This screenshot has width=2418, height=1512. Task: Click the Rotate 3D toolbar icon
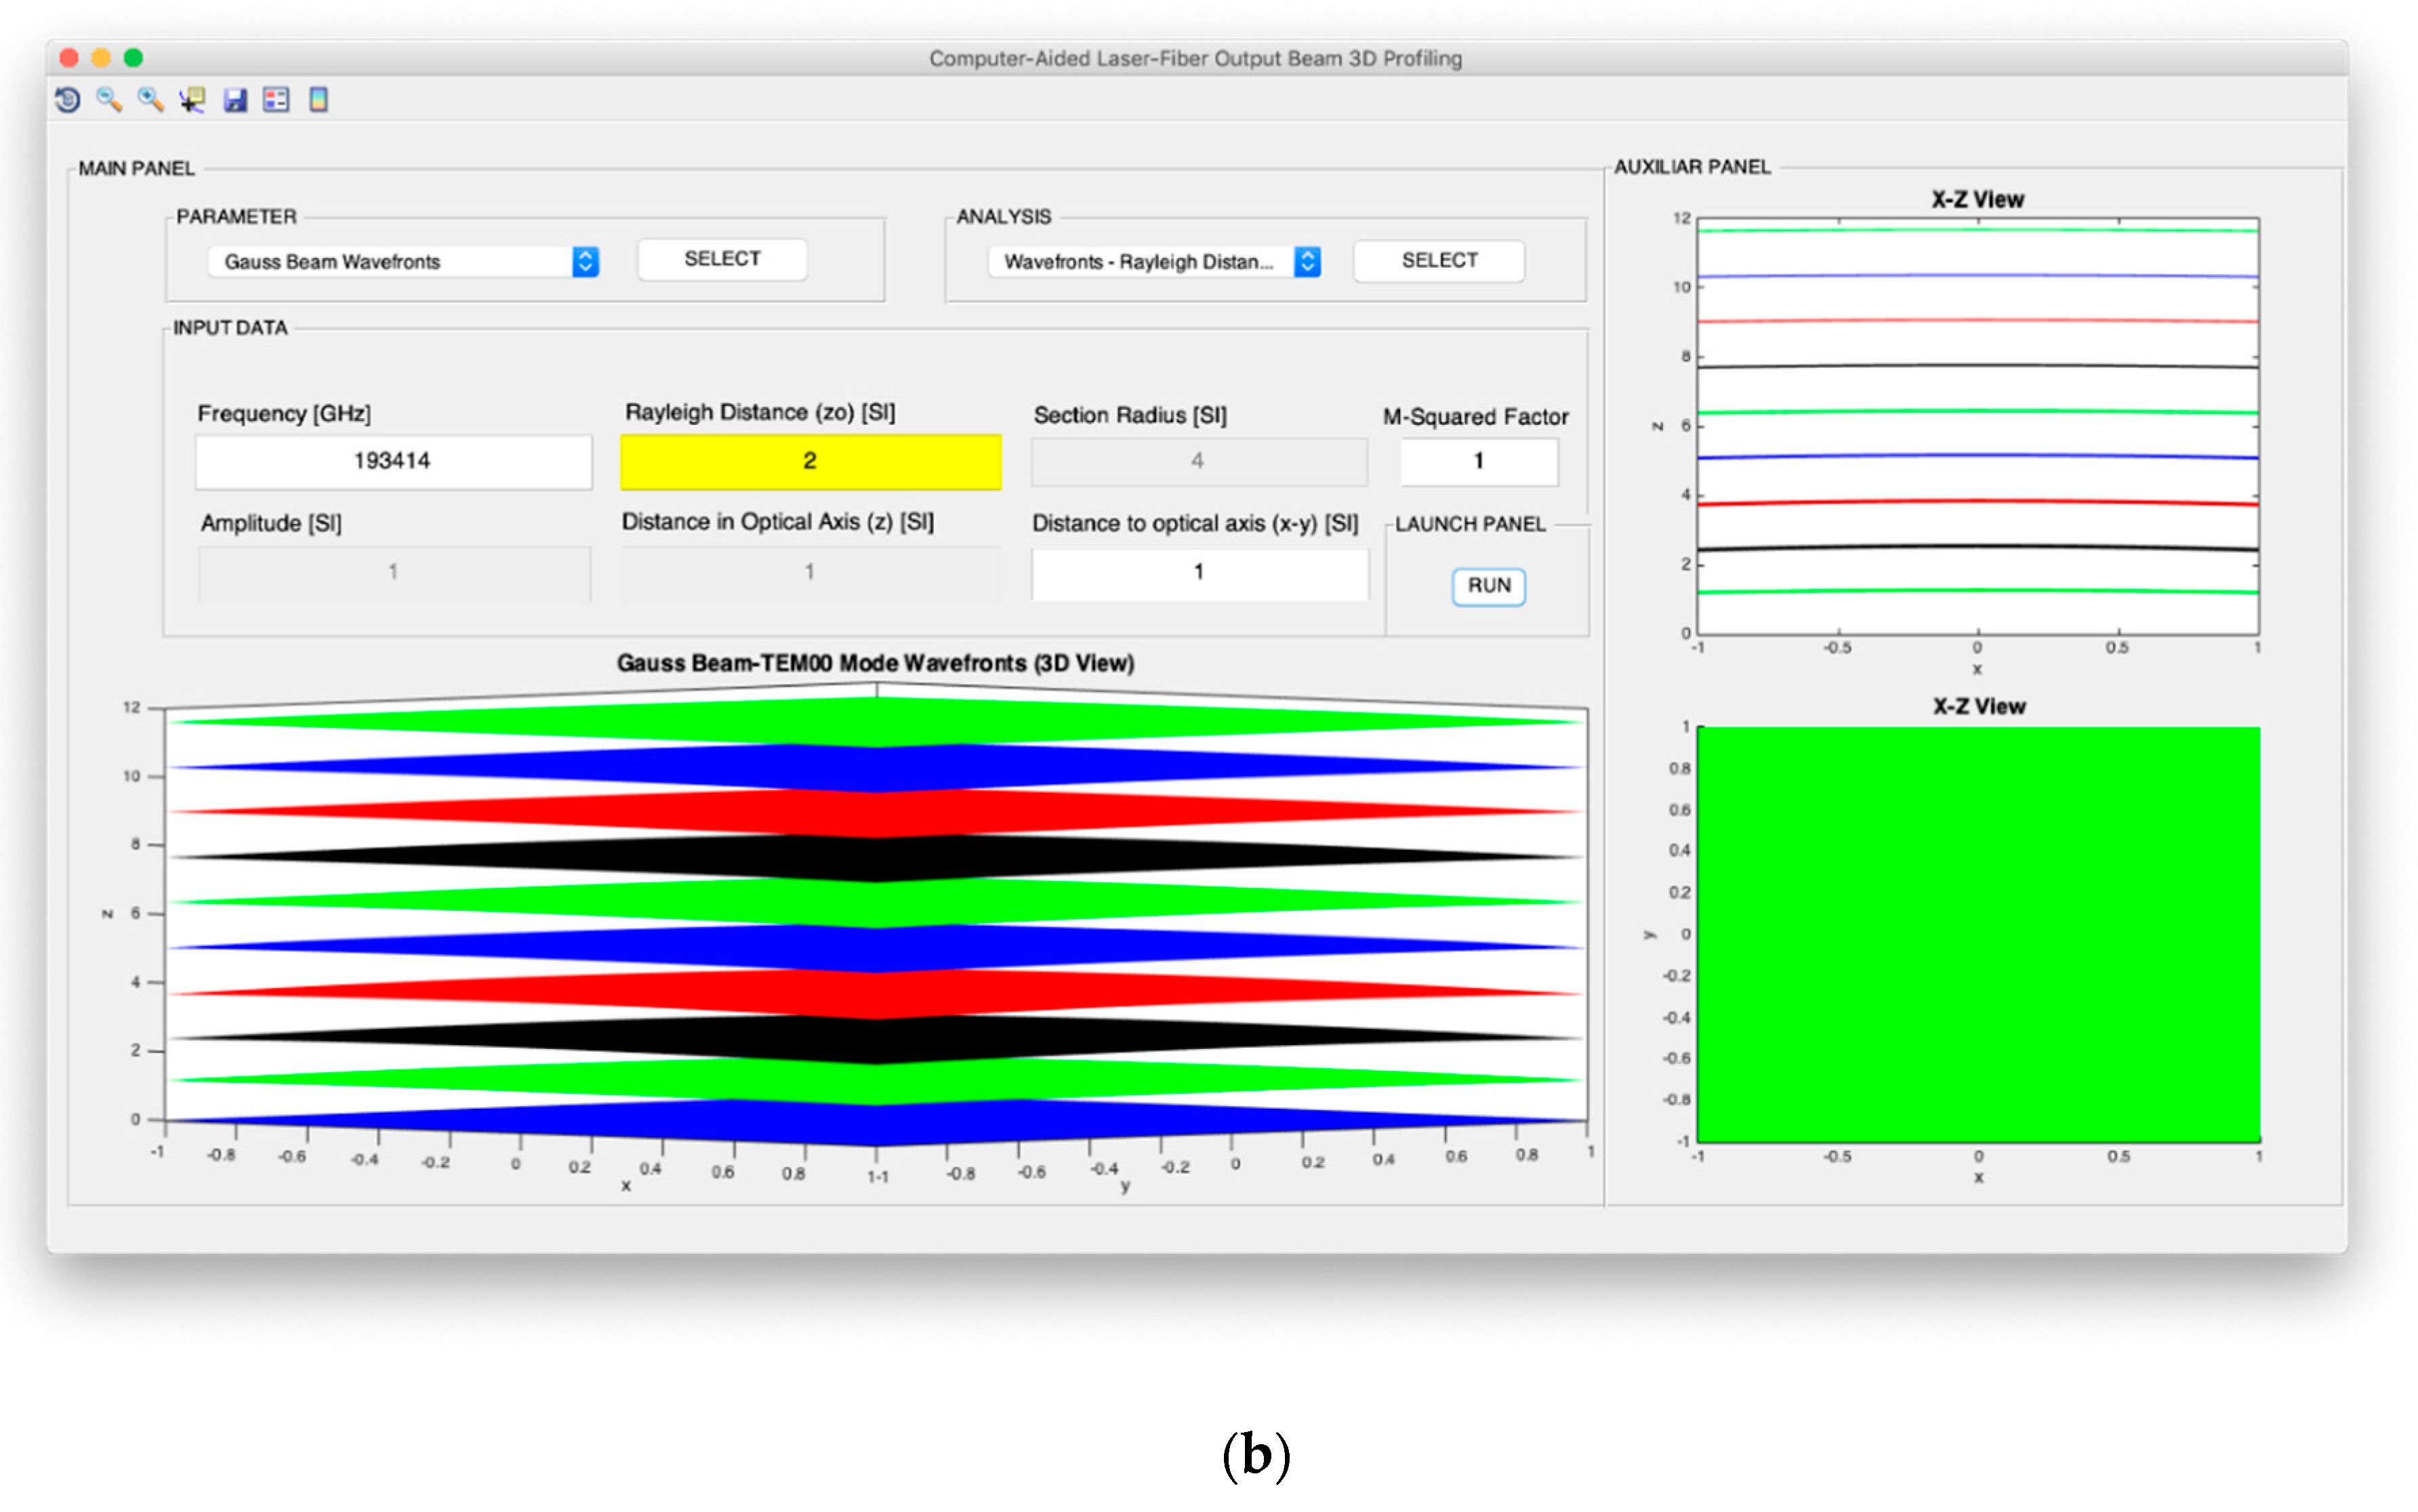[x=68, y=100]
